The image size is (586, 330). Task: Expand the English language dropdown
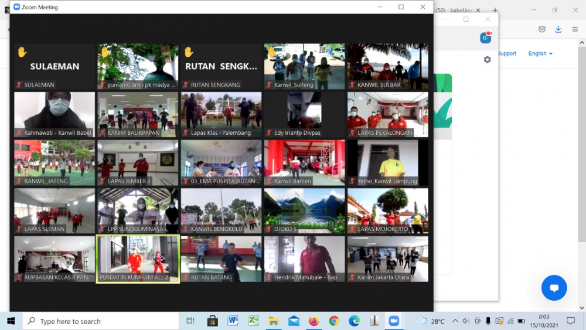coord(540,53)
